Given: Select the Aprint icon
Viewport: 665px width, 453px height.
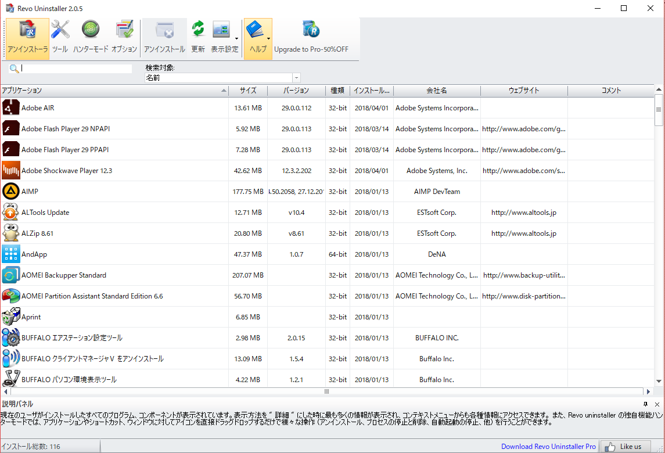Looking at the screenshot, I should pos(10,317).
